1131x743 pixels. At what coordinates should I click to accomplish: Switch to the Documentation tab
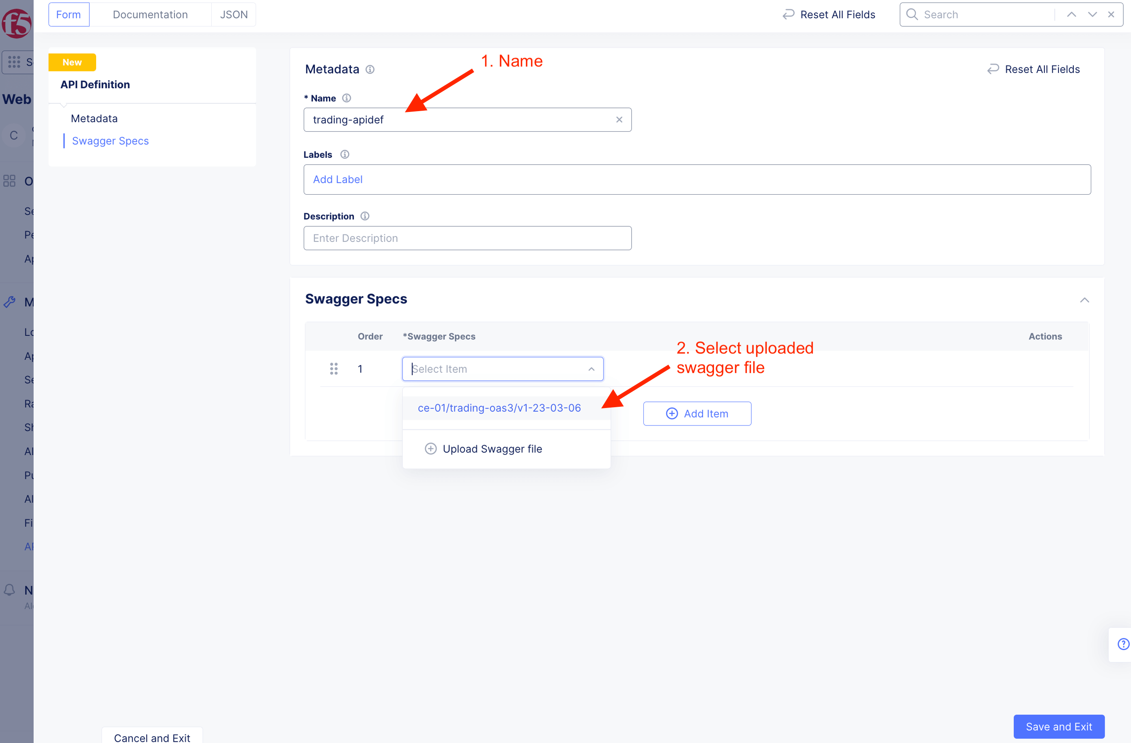click(x=150, y=15)
